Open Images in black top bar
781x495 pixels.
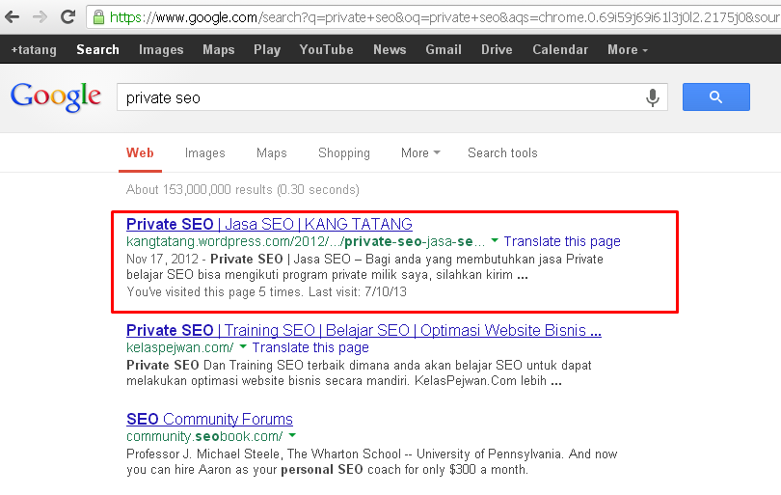(x=161, y=50)
